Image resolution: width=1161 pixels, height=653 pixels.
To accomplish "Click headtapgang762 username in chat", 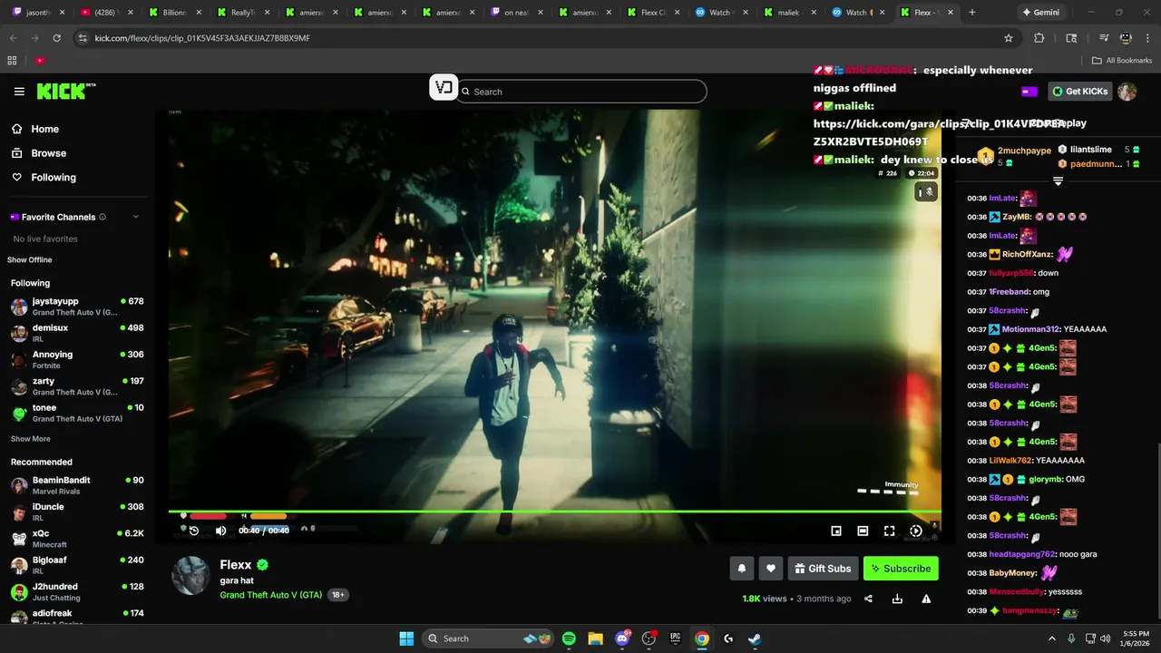I will coord(1022,554).
